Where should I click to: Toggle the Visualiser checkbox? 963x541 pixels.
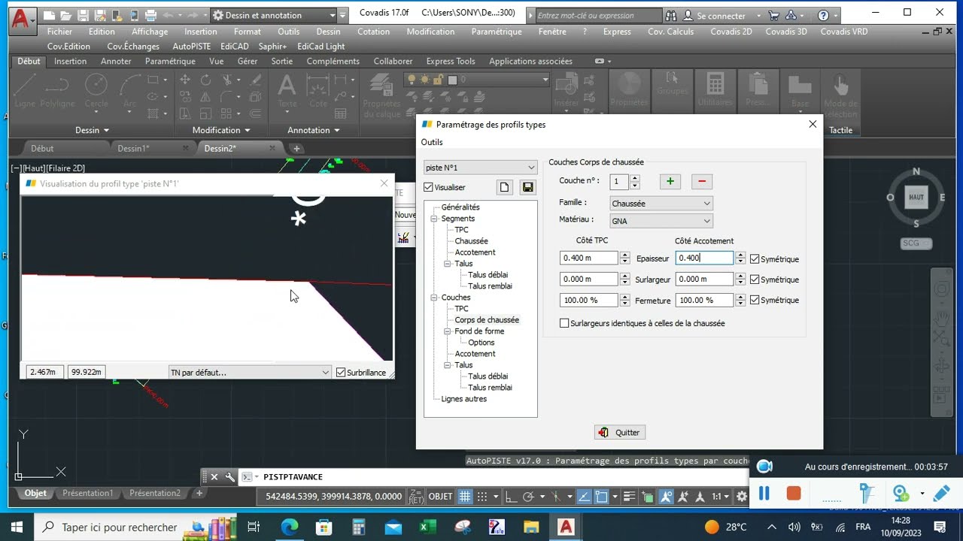coord(429,187)
